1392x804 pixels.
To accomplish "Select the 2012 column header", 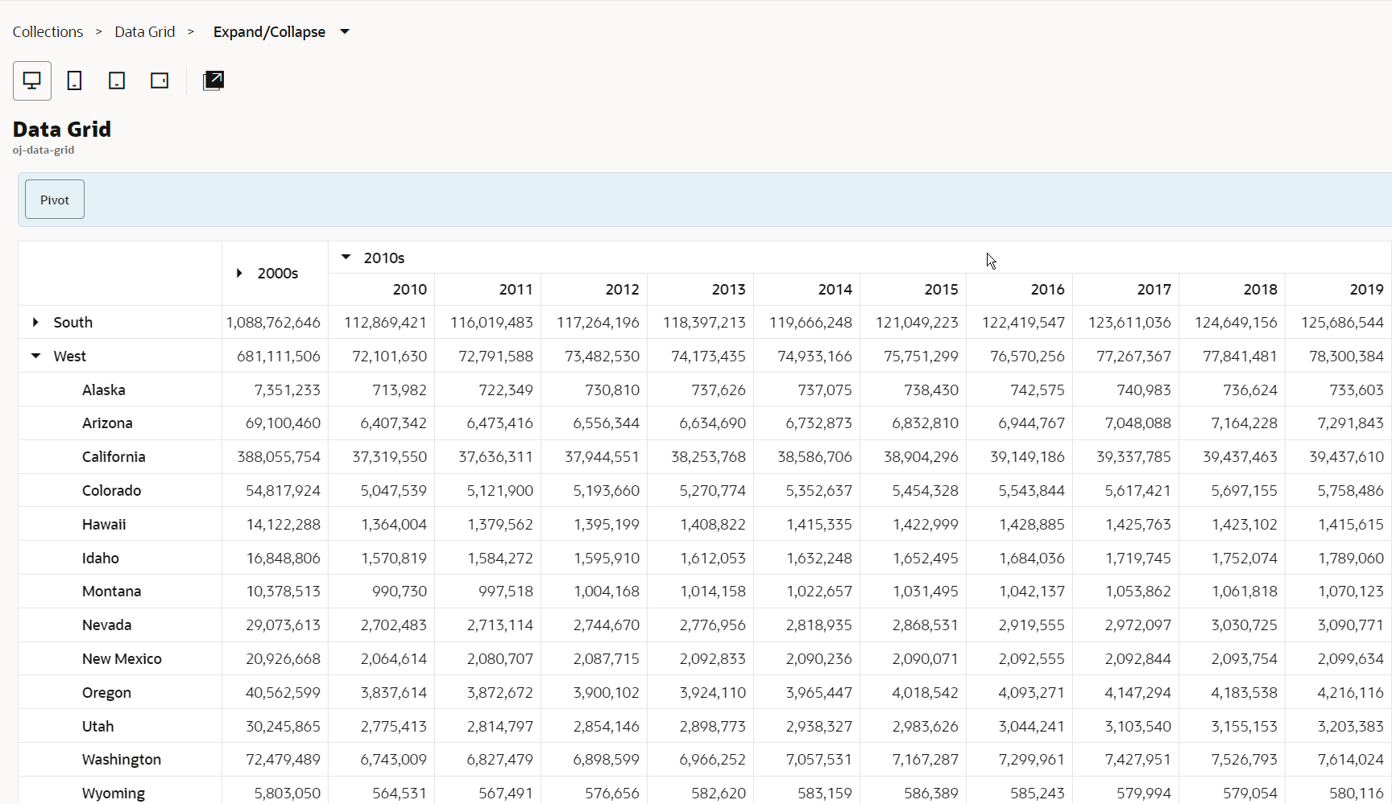I will click(594, 289).
